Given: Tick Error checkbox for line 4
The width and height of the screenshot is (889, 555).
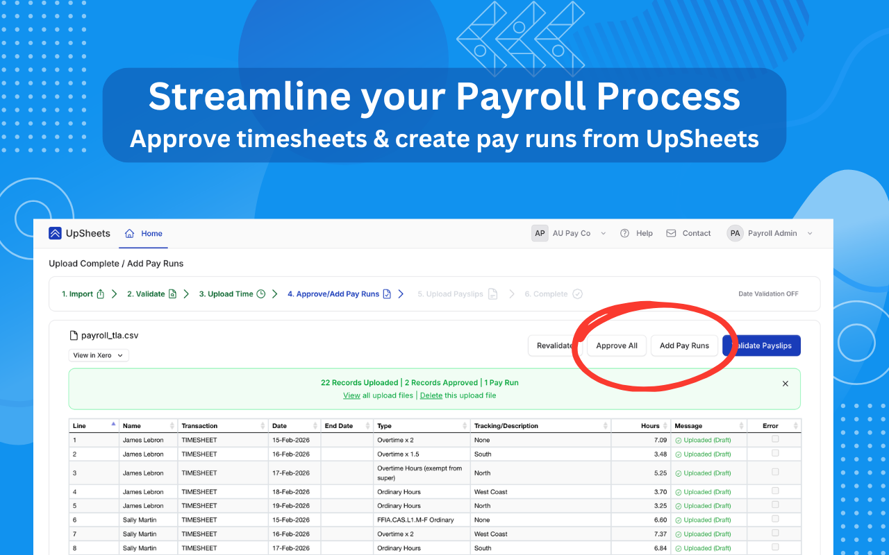Looking at the screenshot, I should click(775, 490).
